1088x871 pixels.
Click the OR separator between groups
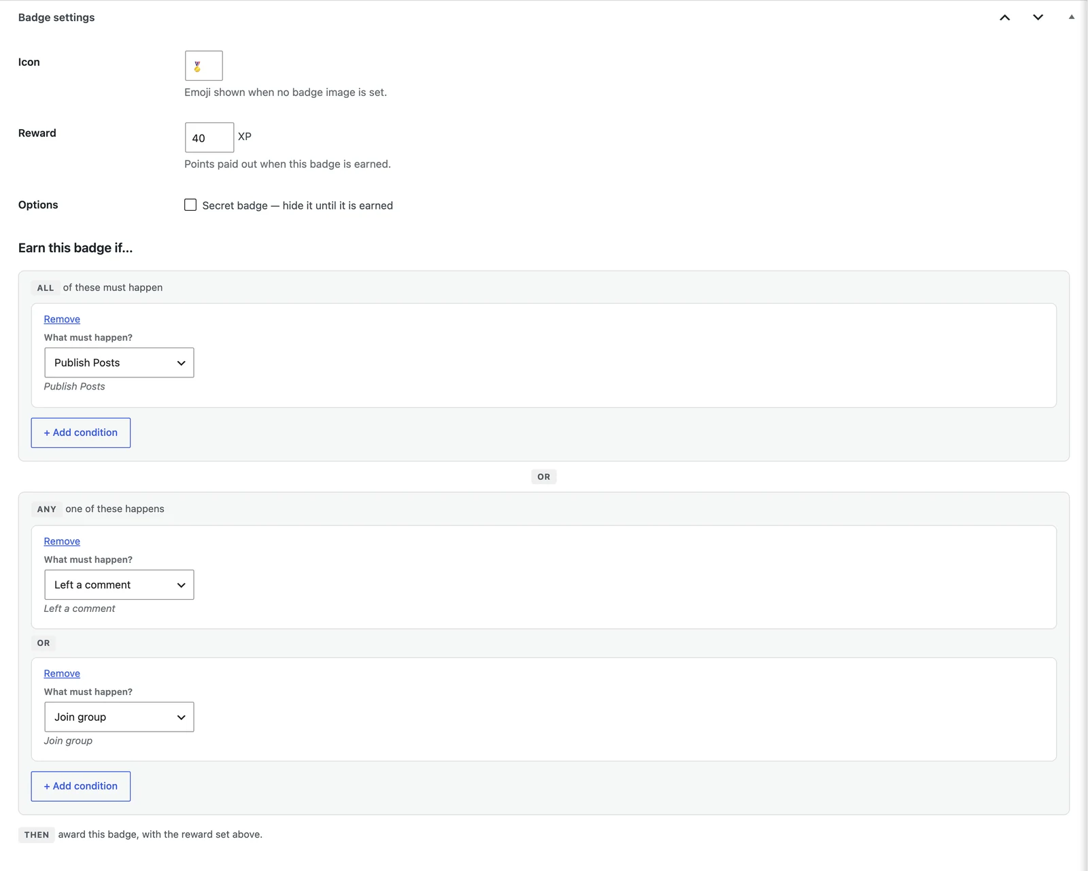coord(544,477)
